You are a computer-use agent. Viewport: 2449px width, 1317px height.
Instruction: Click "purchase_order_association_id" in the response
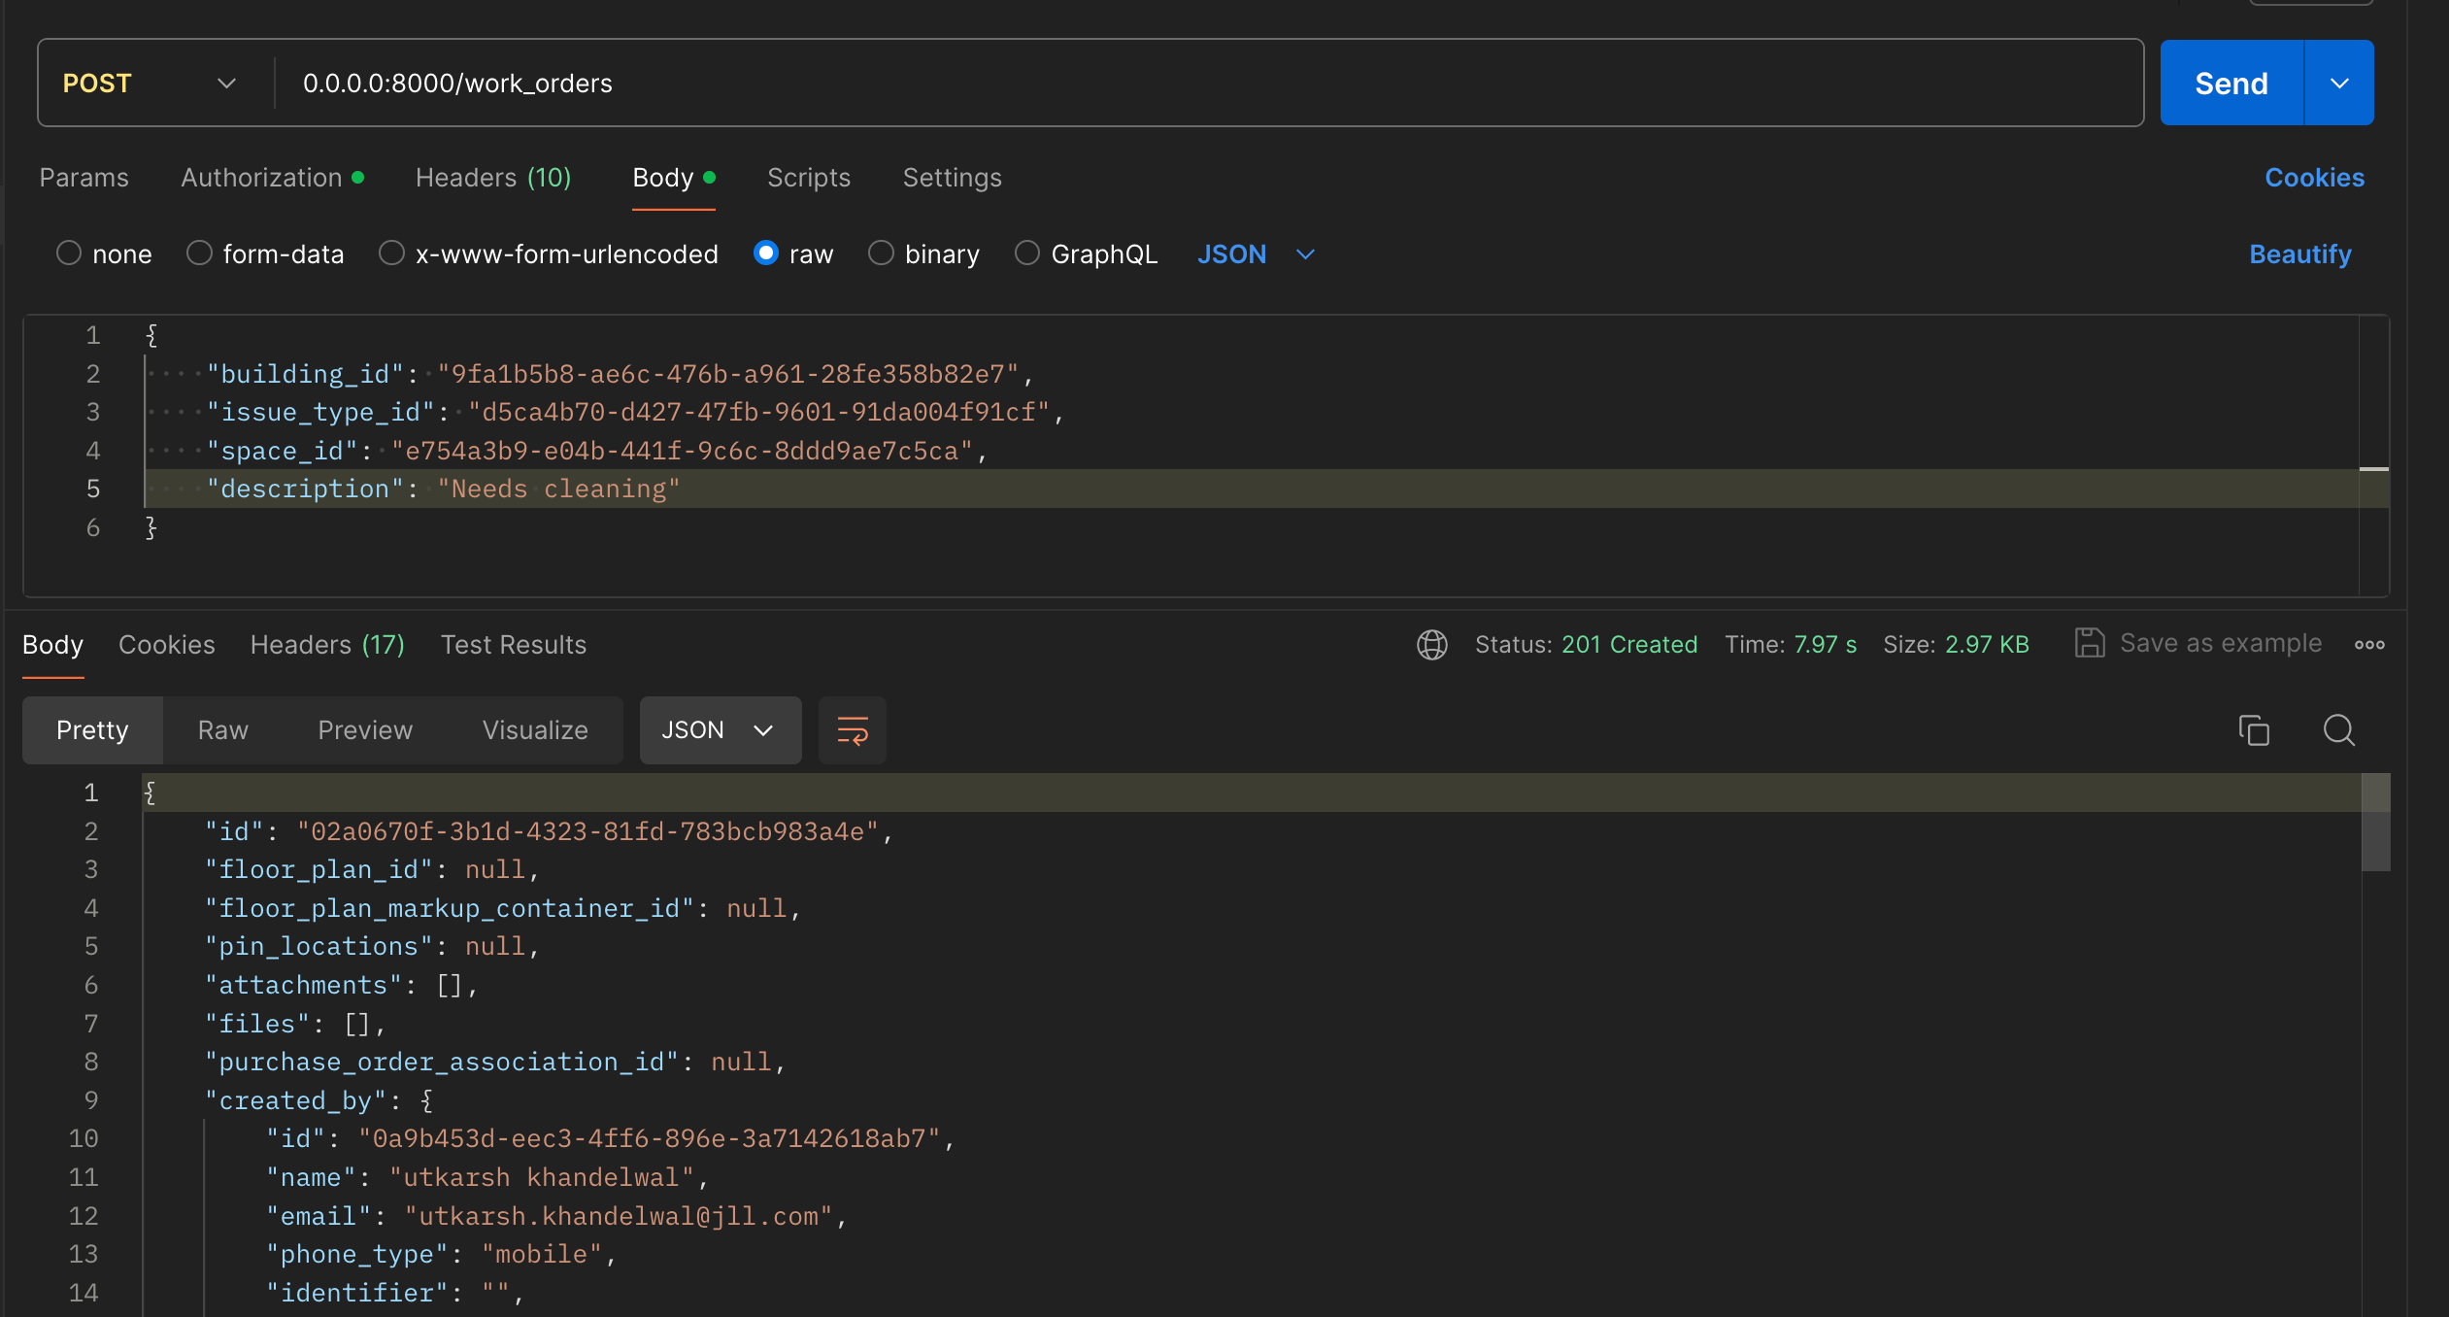coord(442,1063)
